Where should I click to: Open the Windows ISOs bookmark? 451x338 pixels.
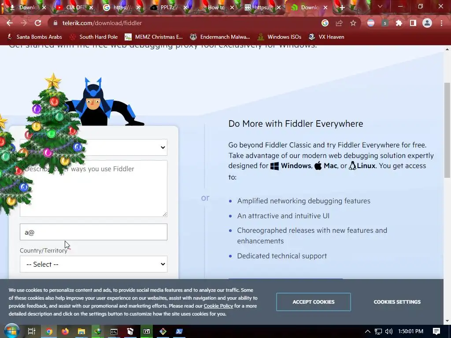click(x=280, y=37)
